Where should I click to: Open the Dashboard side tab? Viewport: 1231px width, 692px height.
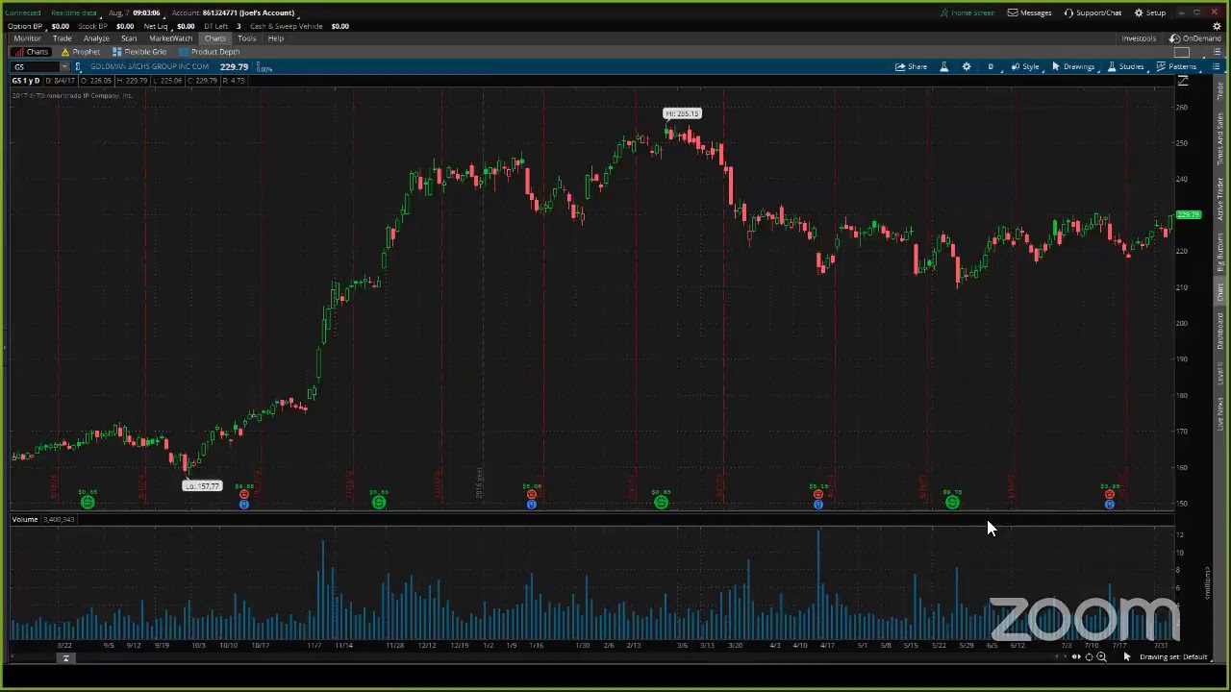(x=1220, y=332)
